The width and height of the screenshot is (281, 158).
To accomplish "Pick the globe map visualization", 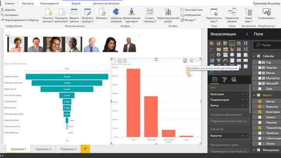I will (232, 54).
